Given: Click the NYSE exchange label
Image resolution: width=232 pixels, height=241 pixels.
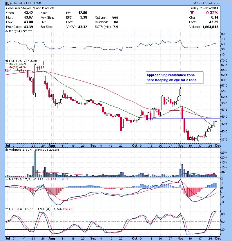Looking at the screenshot, I should coord(37,3).
